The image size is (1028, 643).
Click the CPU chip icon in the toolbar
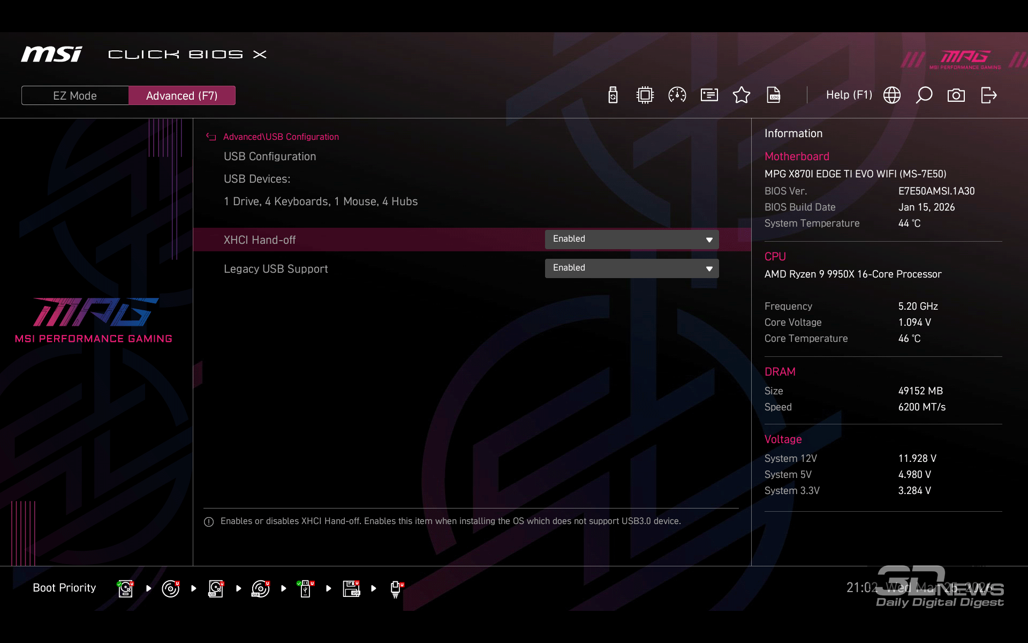click(645, 95)
